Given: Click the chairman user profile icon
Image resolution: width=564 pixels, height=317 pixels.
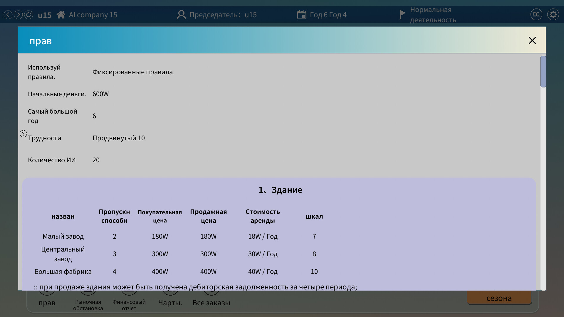Looking at the screenshot, I should click(181, 15).
